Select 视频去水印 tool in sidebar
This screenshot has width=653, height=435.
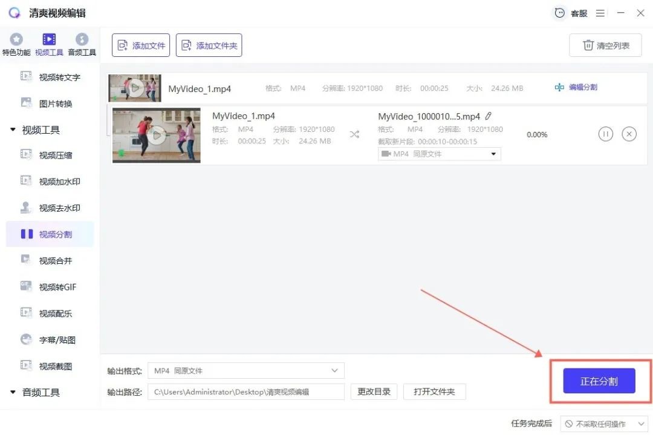click(59, 208)
